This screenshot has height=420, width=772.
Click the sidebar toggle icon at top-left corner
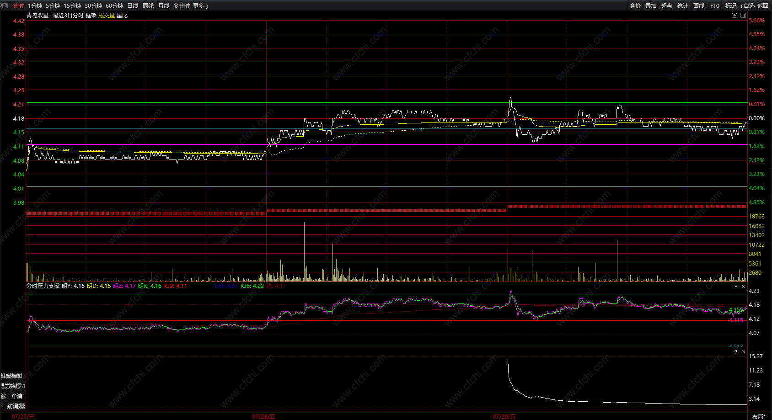coord(5,5)
